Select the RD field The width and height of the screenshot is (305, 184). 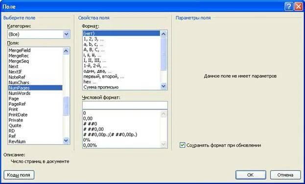pyautogui.click(x=35, y=131)
